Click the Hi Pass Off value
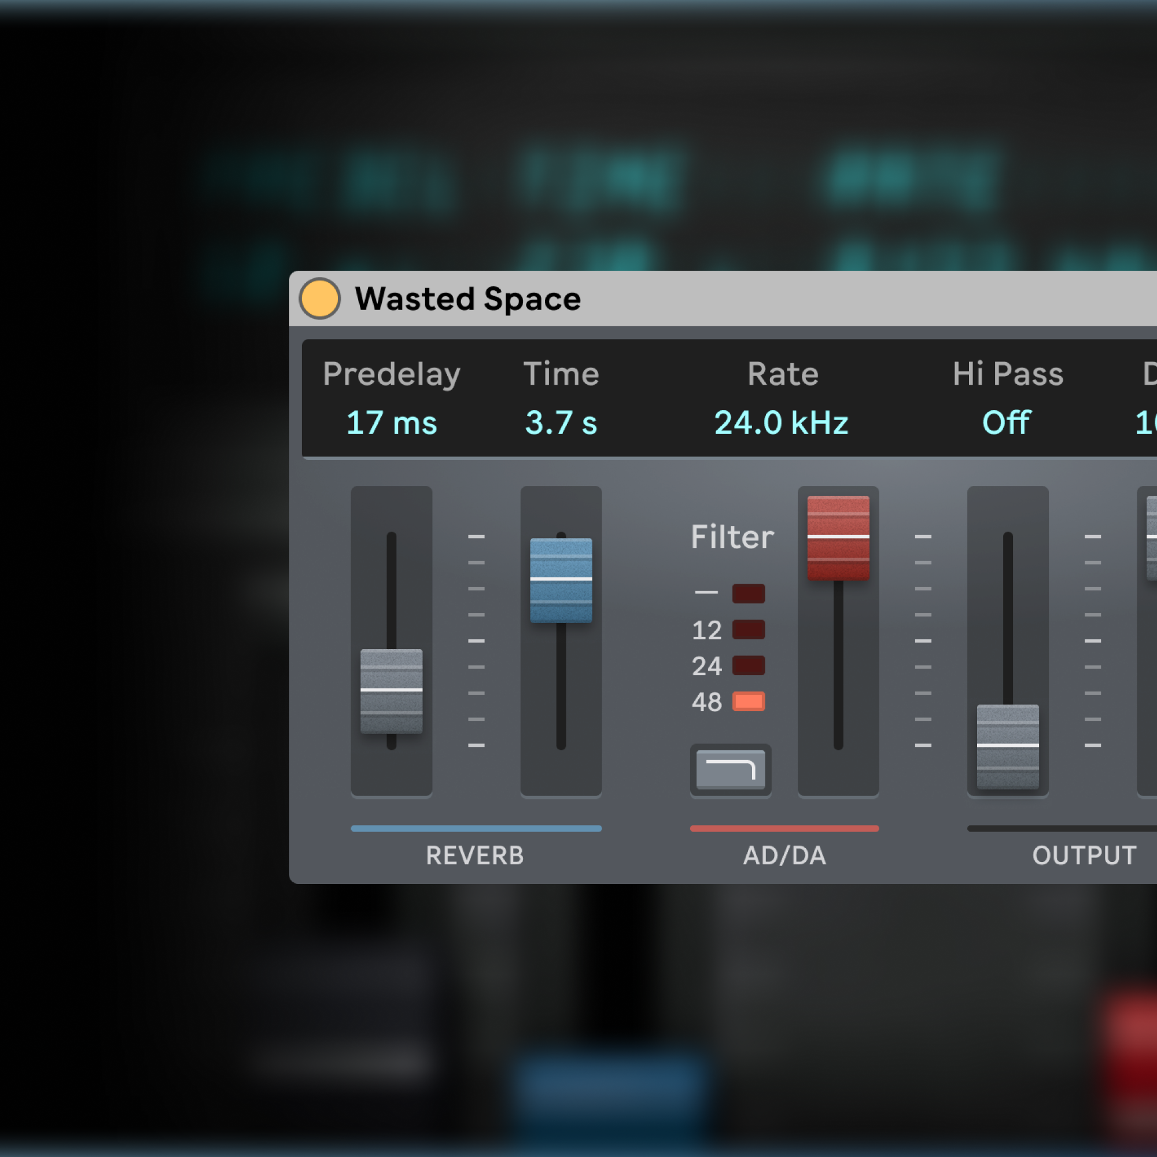1157x1157 pixels. (x=1006, y=423)
